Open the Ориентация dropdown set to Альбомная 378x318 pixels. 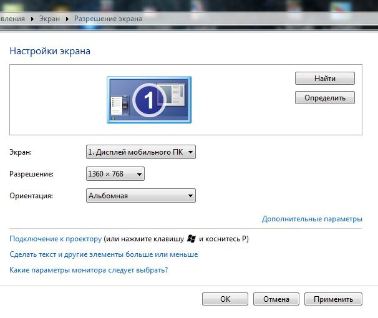coord(140,196)
